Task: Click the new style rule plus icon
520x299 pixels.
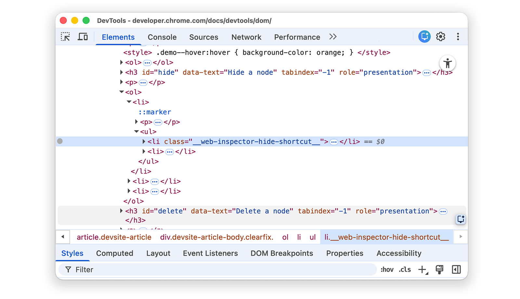Action: [422, 269]
